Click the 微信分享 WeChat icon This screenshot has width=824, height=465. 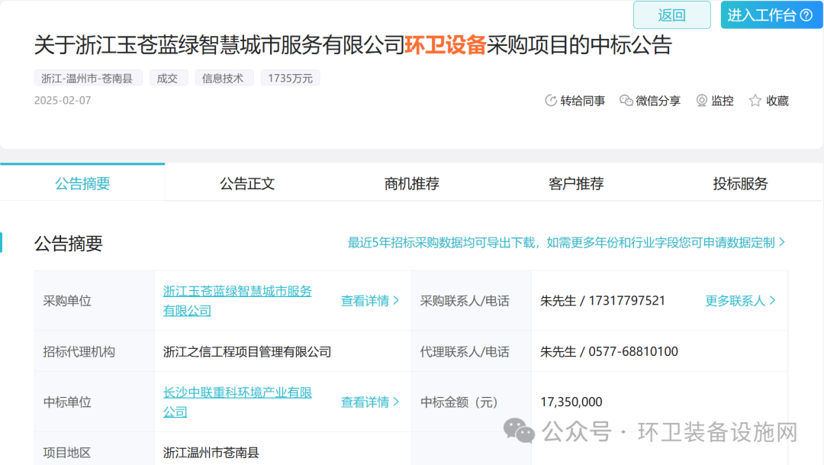(626, 101)
